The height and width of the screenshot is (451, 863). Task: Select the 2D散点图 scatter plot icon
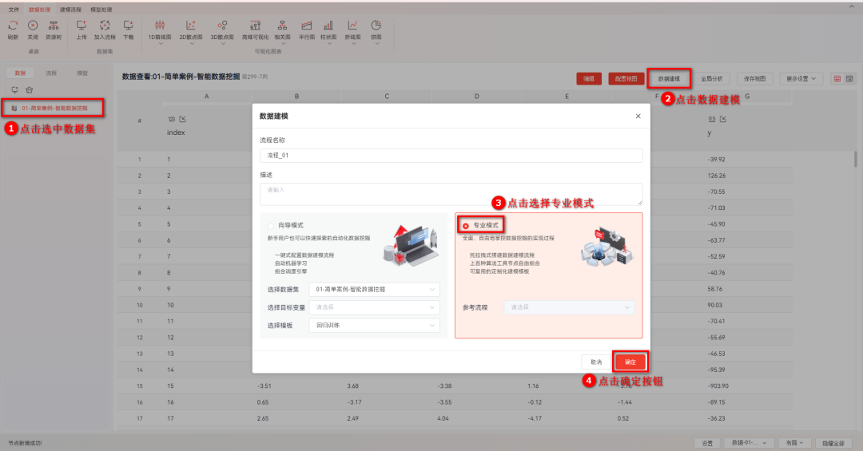191,26
